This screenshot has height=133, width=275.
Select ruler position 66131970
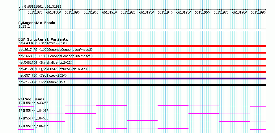(221, 12)
